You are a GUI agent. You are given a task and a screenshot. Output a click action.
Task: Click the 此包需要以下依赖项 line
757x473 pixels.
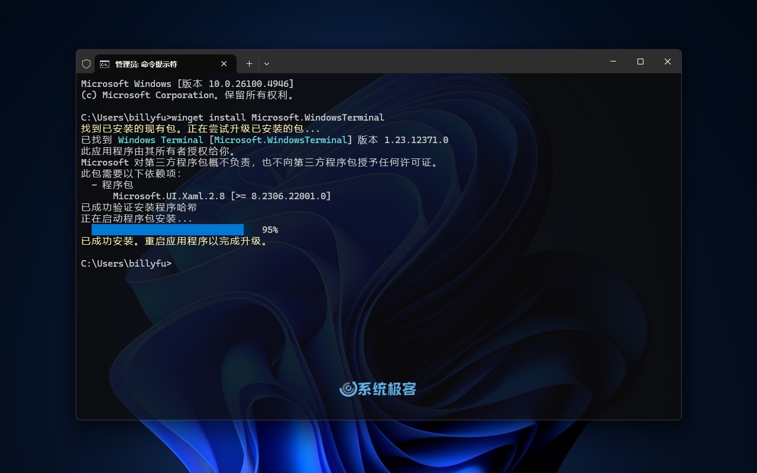(131, 173)
